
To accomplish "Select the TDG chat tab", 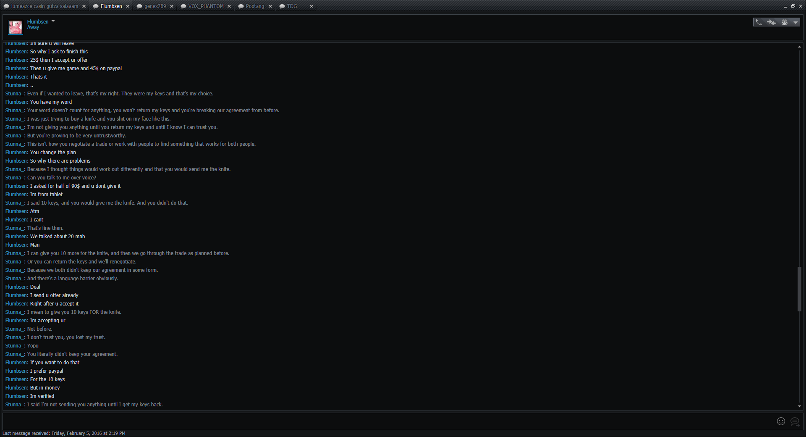I will click(x=292, y=6).
